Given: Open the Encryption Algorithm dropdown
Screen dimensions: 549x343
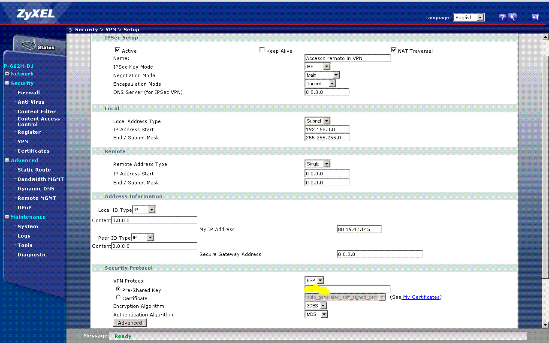Looking at the screenshot, I should point(316,306).
